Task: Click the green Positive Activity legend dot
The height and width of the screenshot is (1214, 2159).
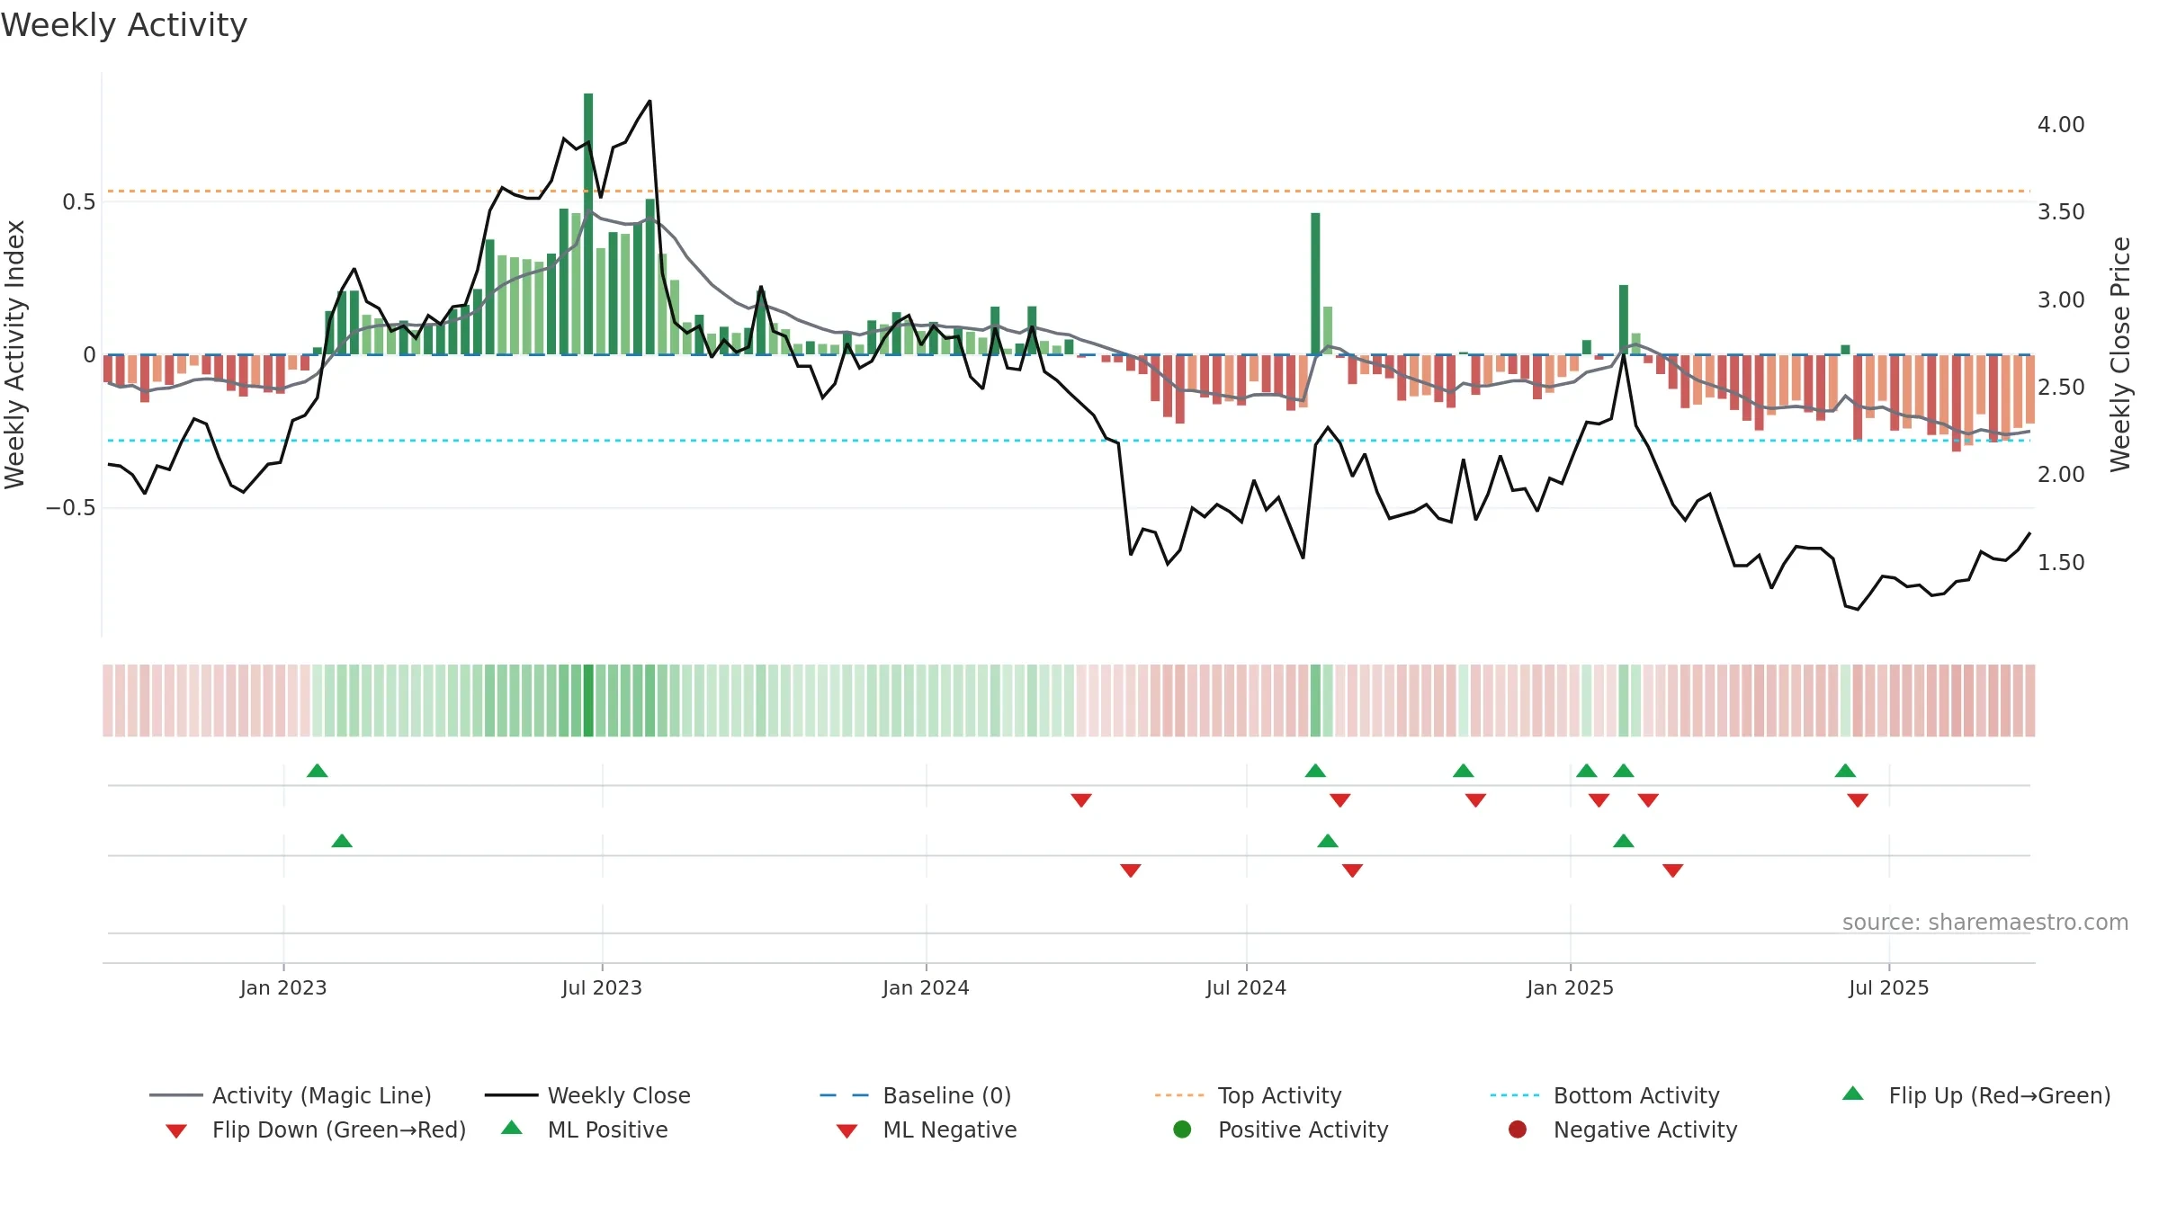Action: pyautogui.click(x=1182, y=1129)
